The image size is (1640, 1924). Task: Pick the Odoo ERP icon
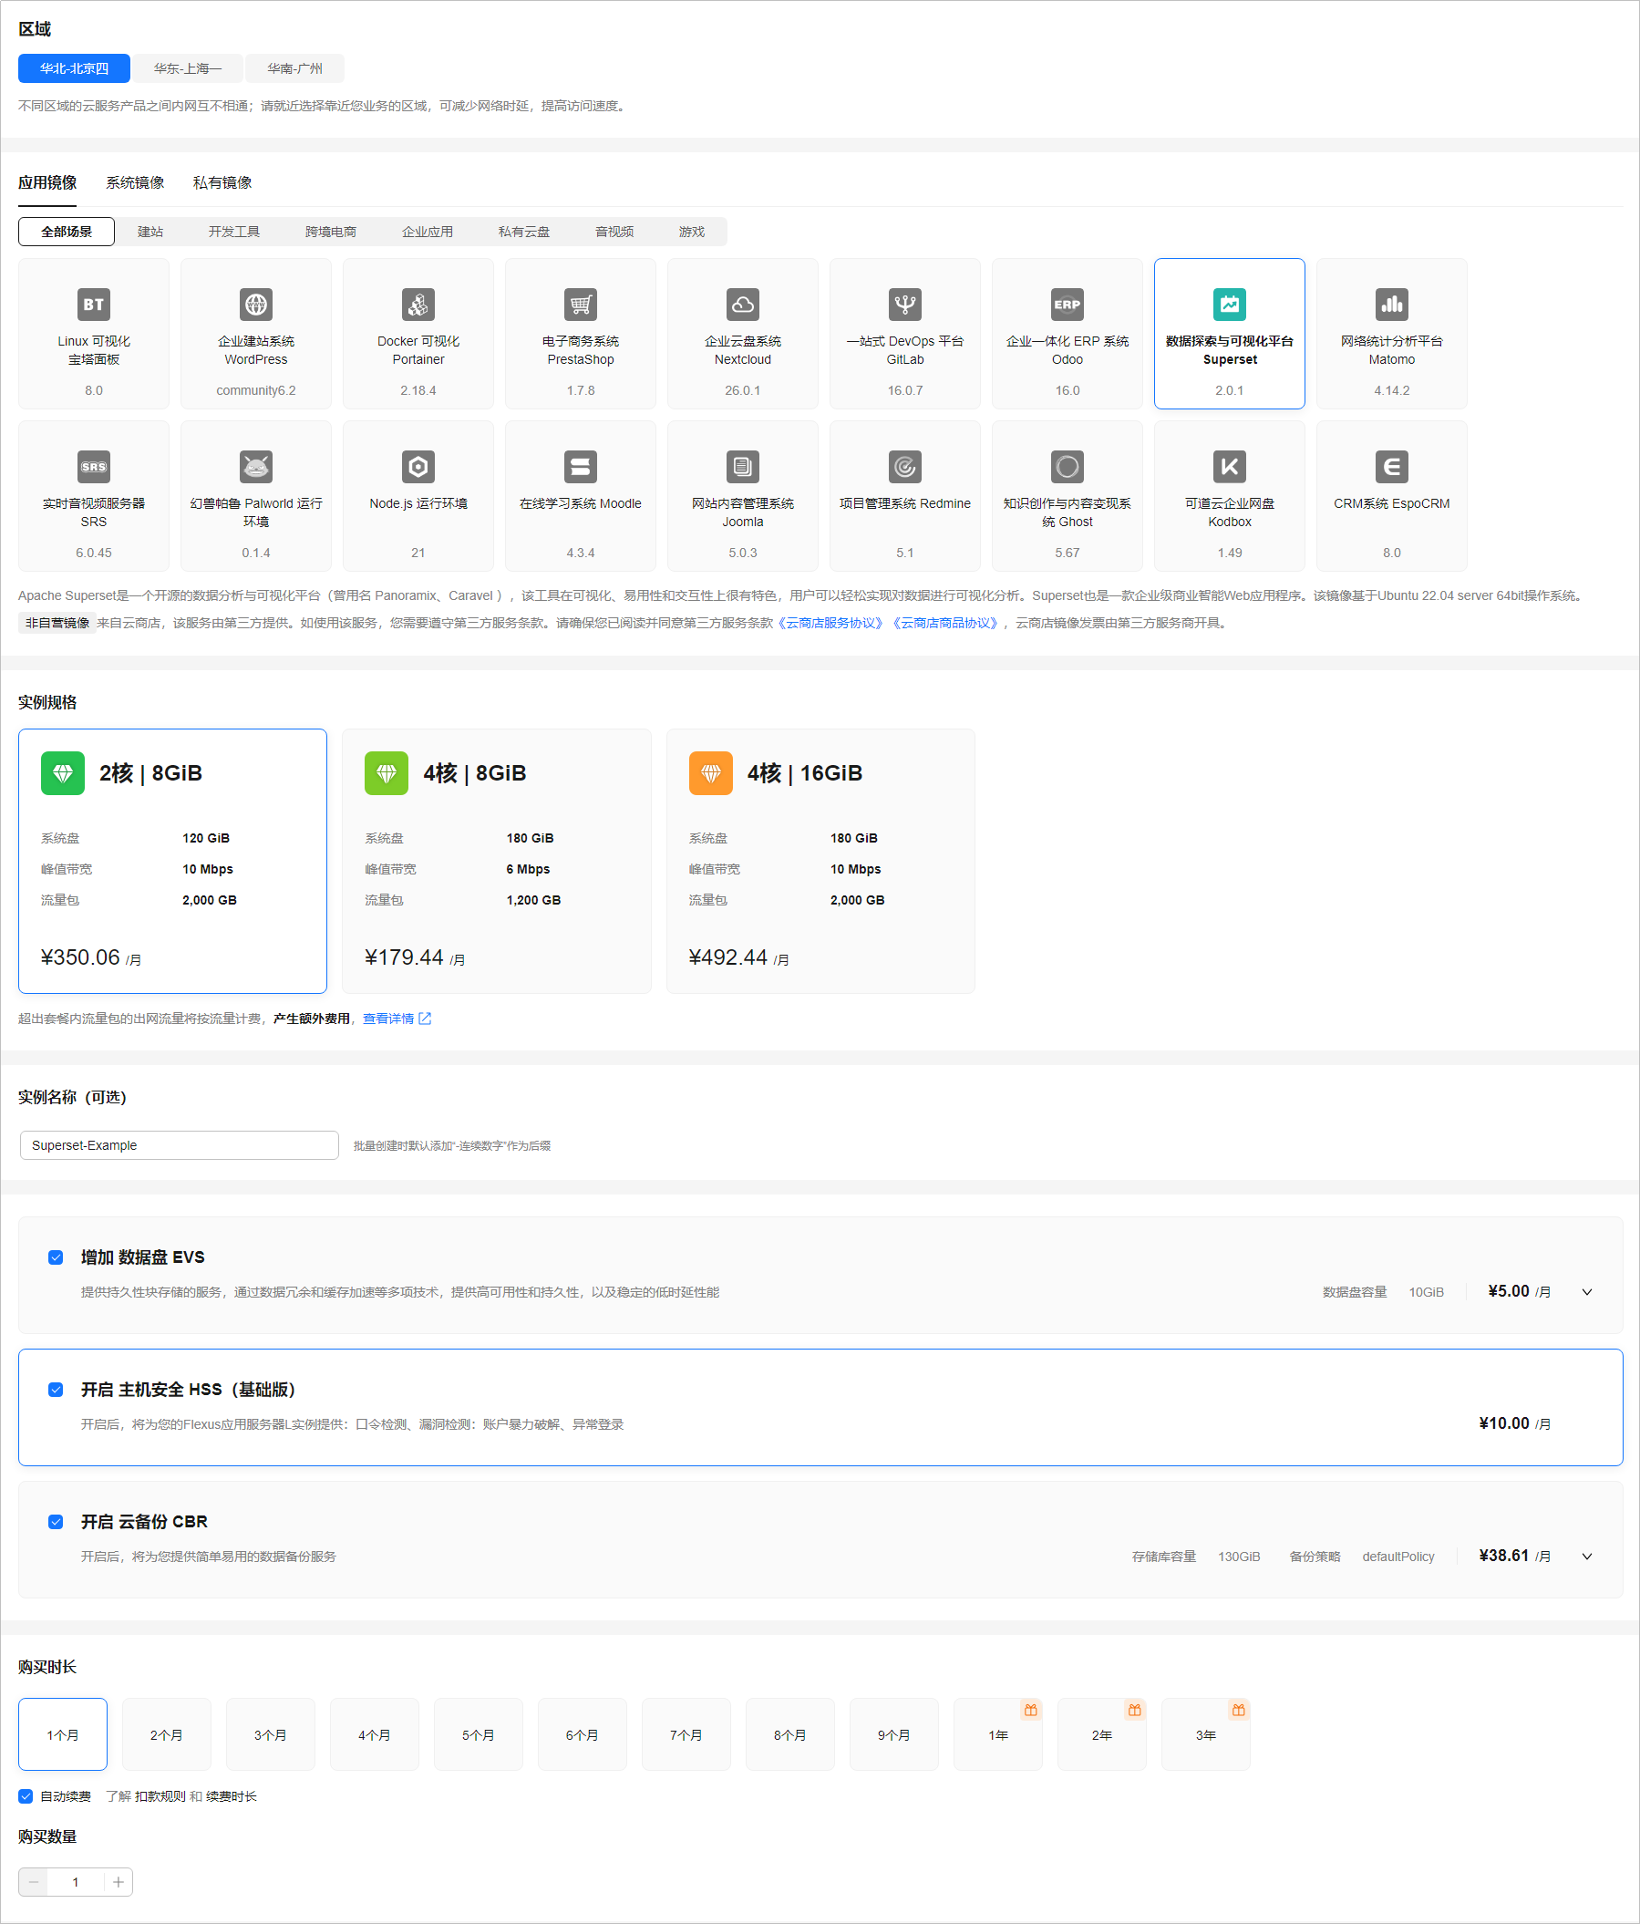(x=1068, y=305)
